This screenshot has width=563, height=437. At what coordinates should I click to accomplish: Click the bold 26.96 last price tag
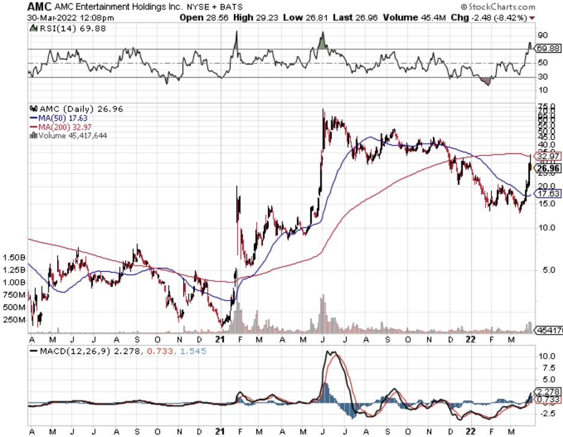(549, 168)
